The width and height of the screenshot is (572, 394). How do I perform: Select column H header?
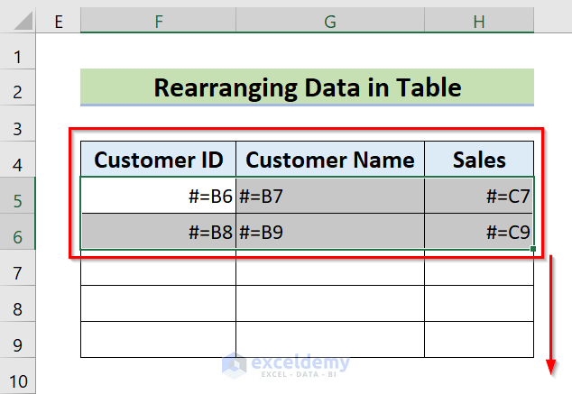pos(478,21)
